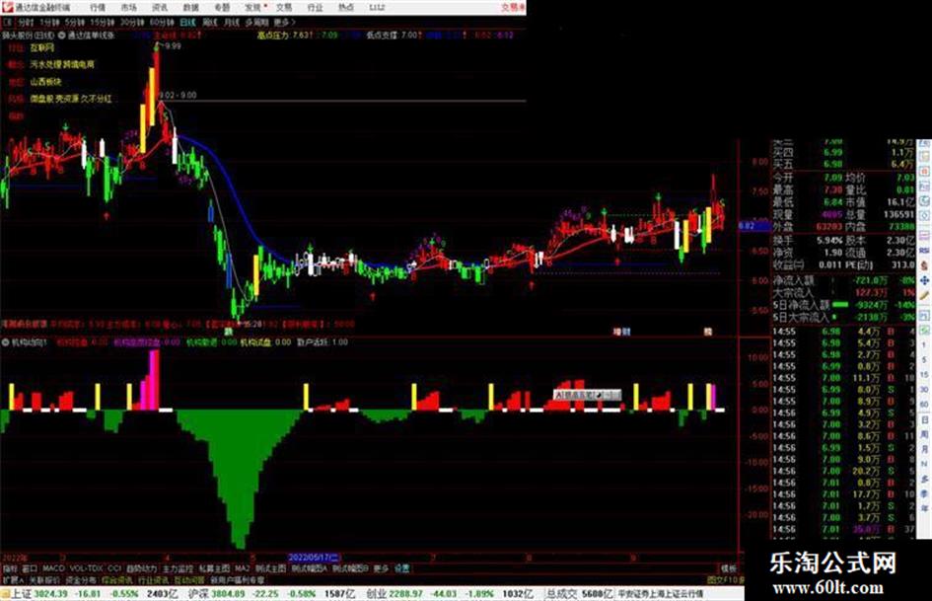Select the CCI indicator tab

pos(114,568)
